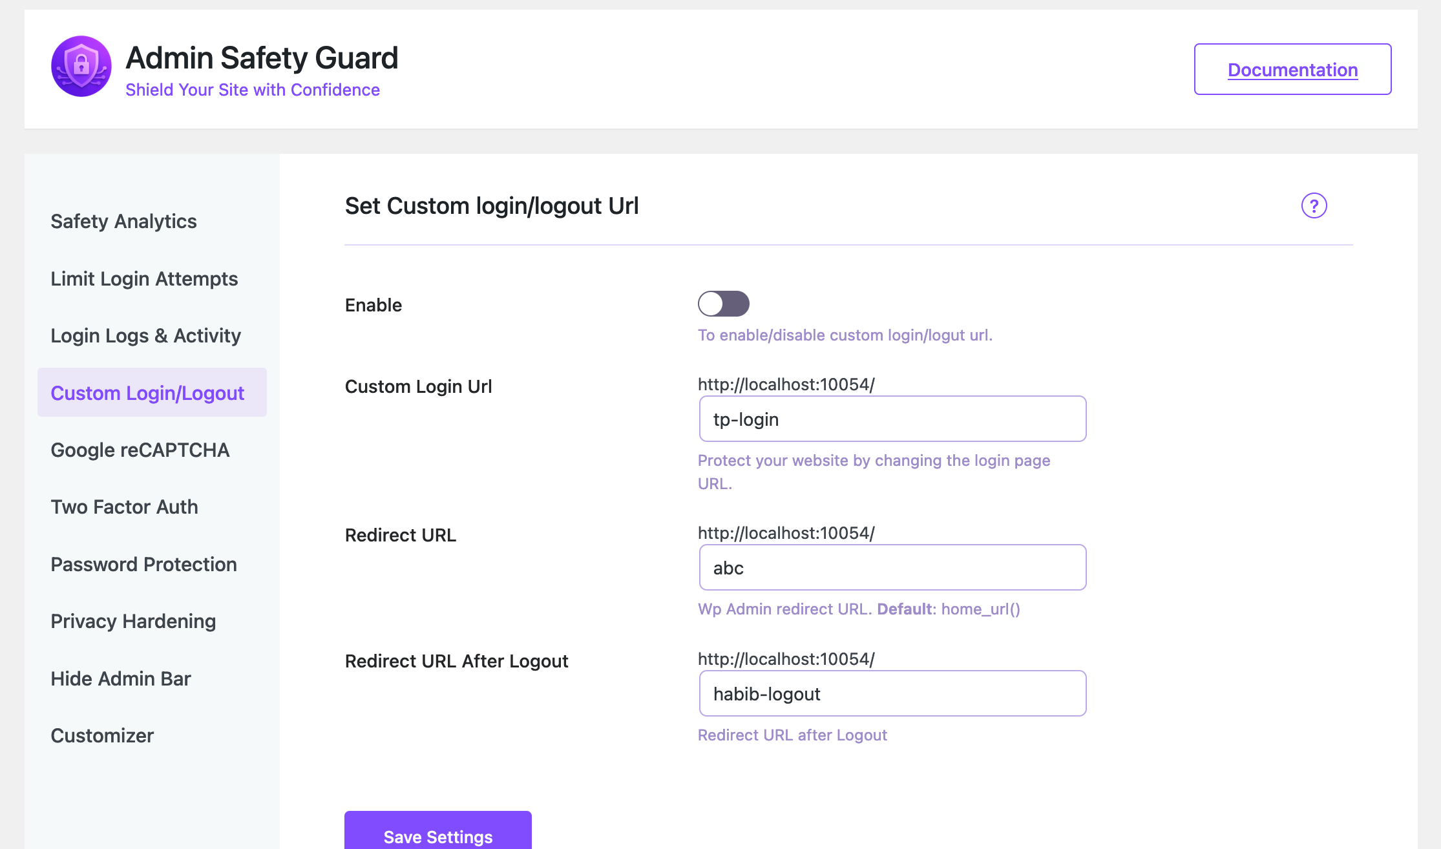Viewport: 1441px width, 849px height.
Task: Switch to Login Logs & Activity
Action: tap(145, 336)
